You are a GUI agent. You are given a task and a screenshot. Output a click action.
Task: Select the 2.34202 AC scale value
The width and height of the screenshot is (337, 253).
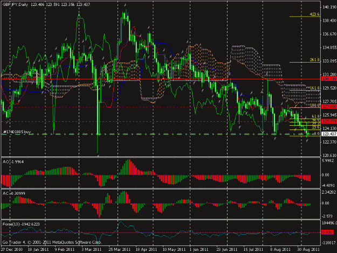coord(329,192)
